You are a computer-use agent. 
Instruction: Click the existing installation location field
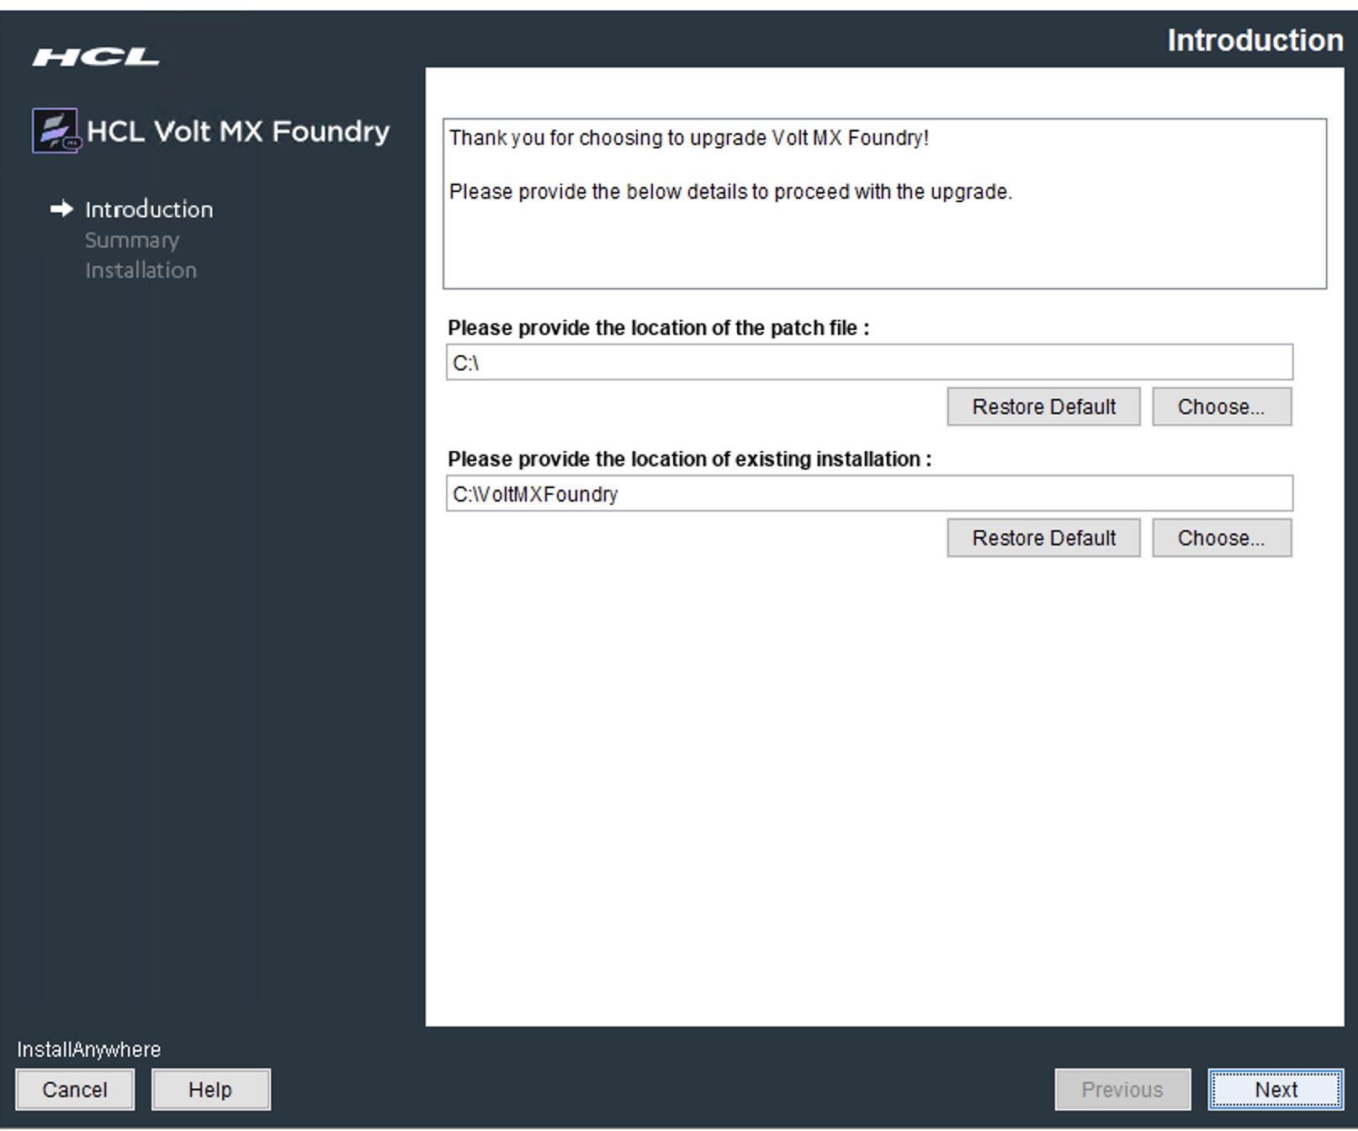coord(868,494)
